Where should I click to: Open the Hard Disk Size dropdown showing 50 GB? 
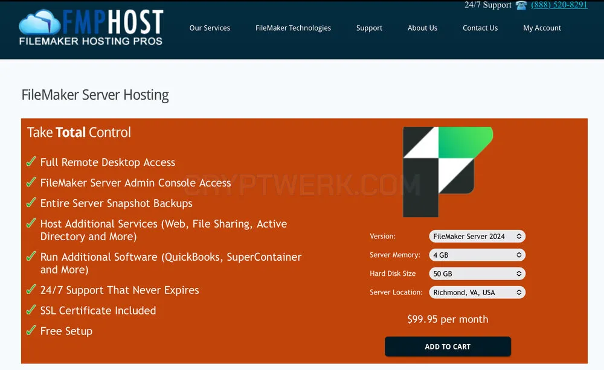point(477,274)
